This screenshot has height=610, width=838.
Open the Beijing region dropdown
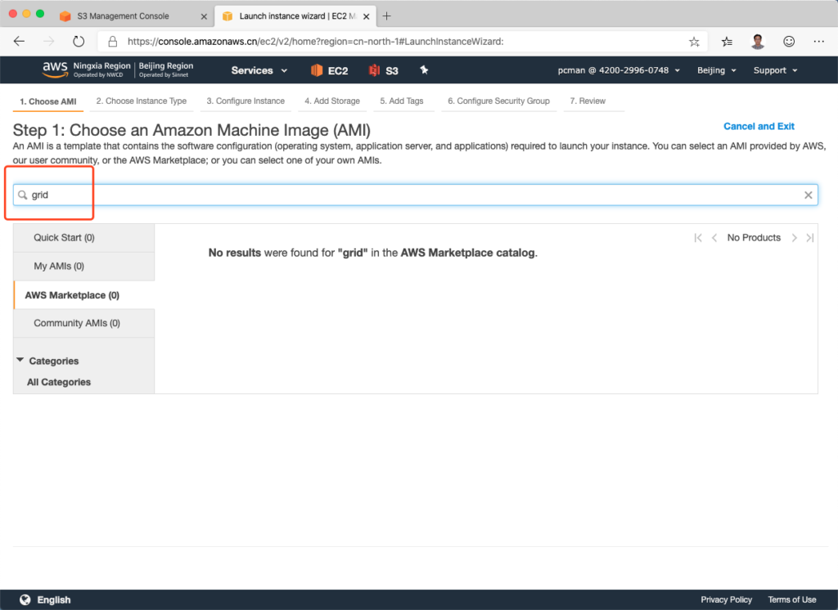pos(716,70)
